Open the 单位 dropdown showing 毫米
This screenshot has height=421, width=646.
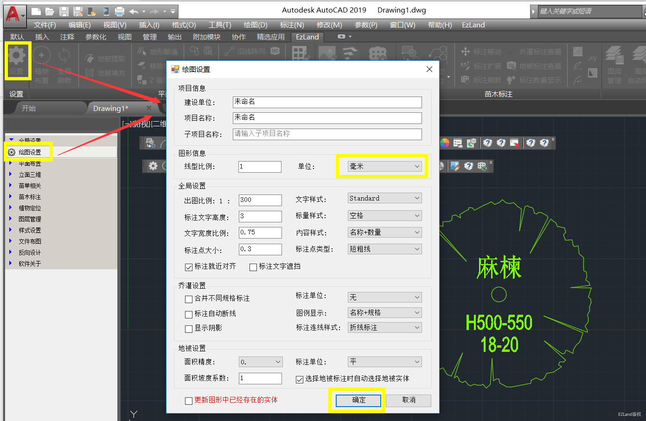click(x=385, y=166)
